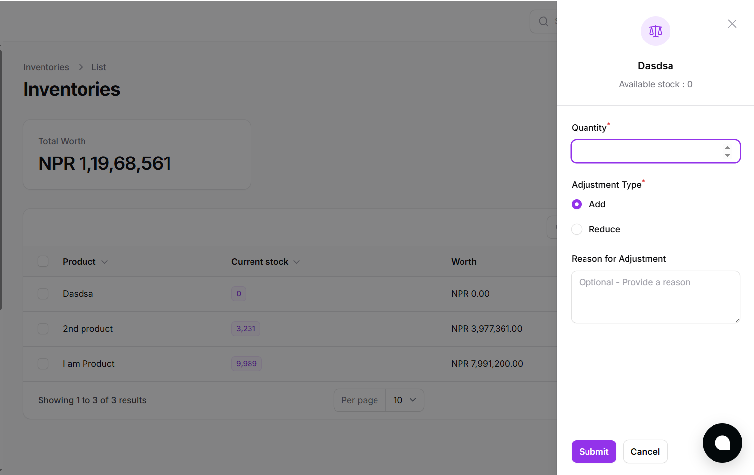Viewport: 754px width, 475px height.
Task: Check the I am Product row
Action: [x=43, y=364]
